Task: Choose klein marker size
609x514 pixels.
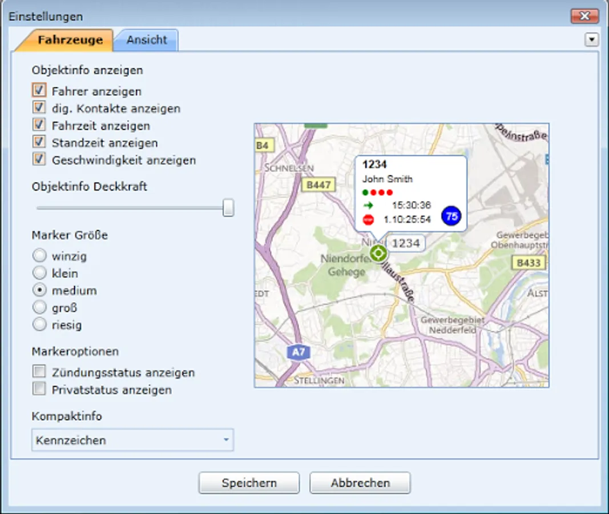Action: pos(39,273)
